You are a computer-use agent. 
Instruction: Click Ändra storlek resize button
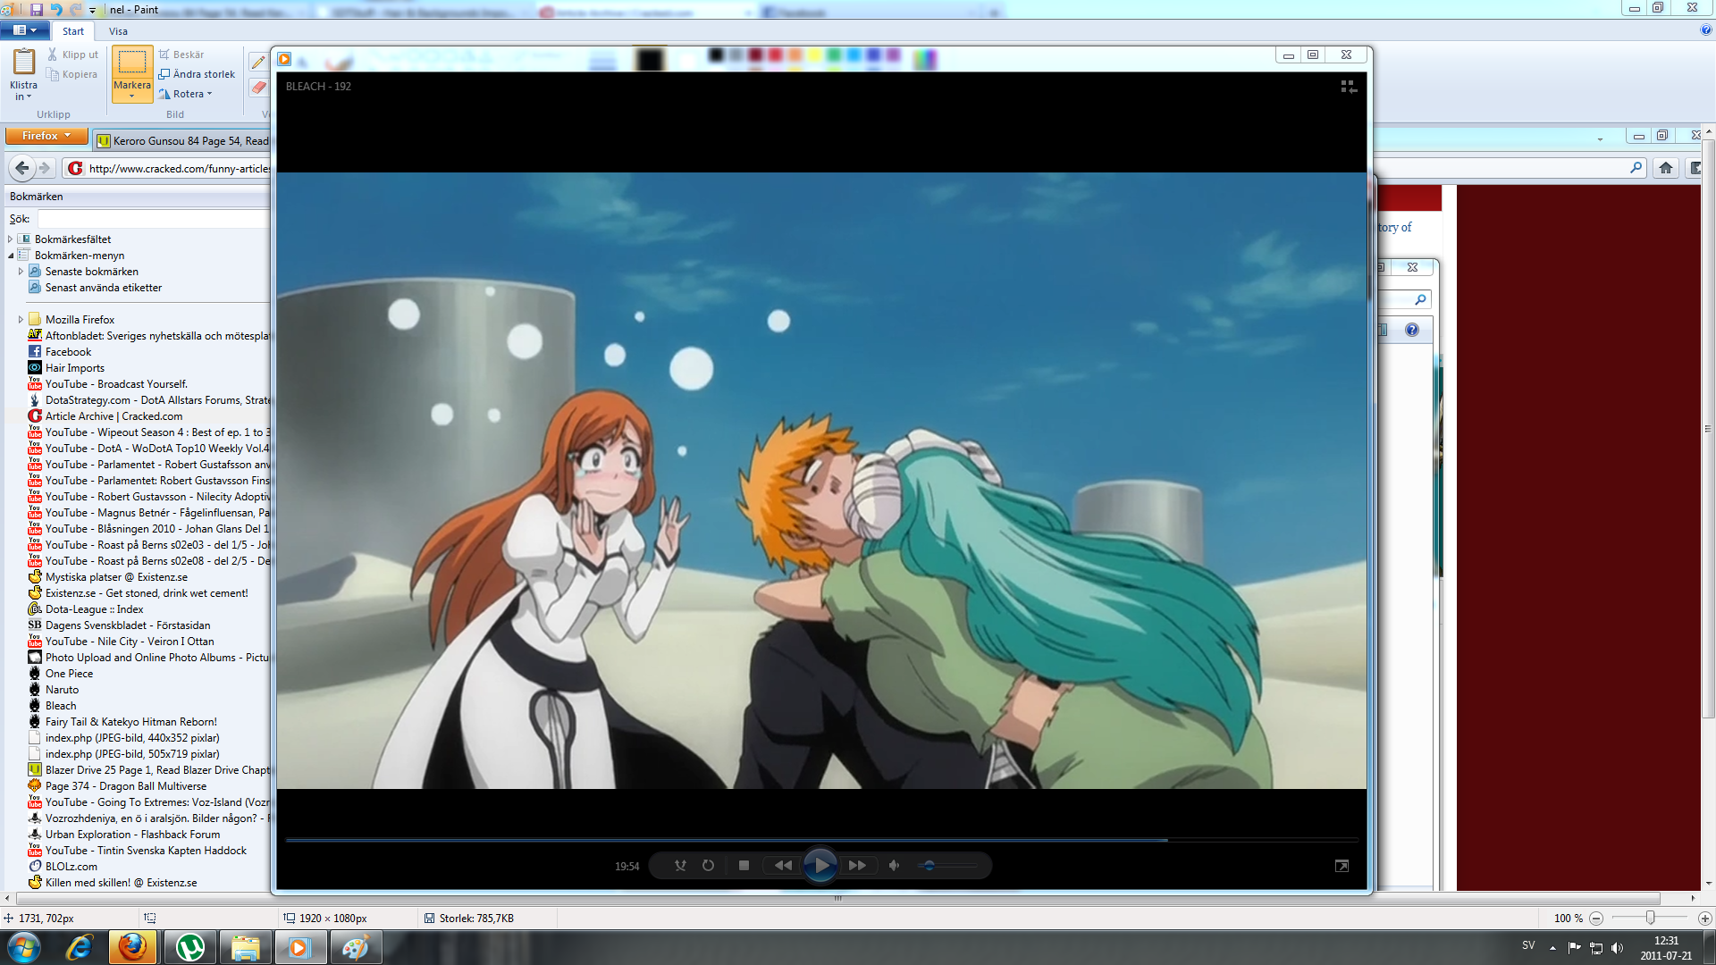tap(197, 74)
